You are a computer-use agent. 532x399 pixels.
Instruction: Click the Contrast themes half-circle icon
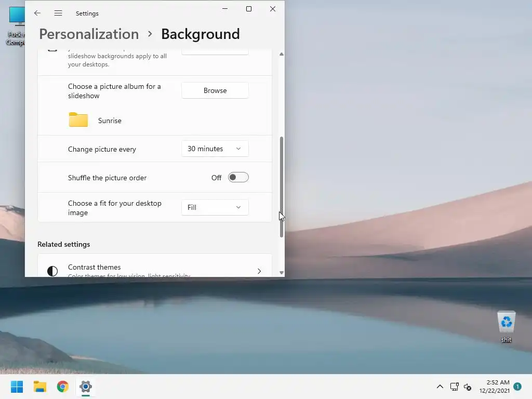click(x=52, y=271)
